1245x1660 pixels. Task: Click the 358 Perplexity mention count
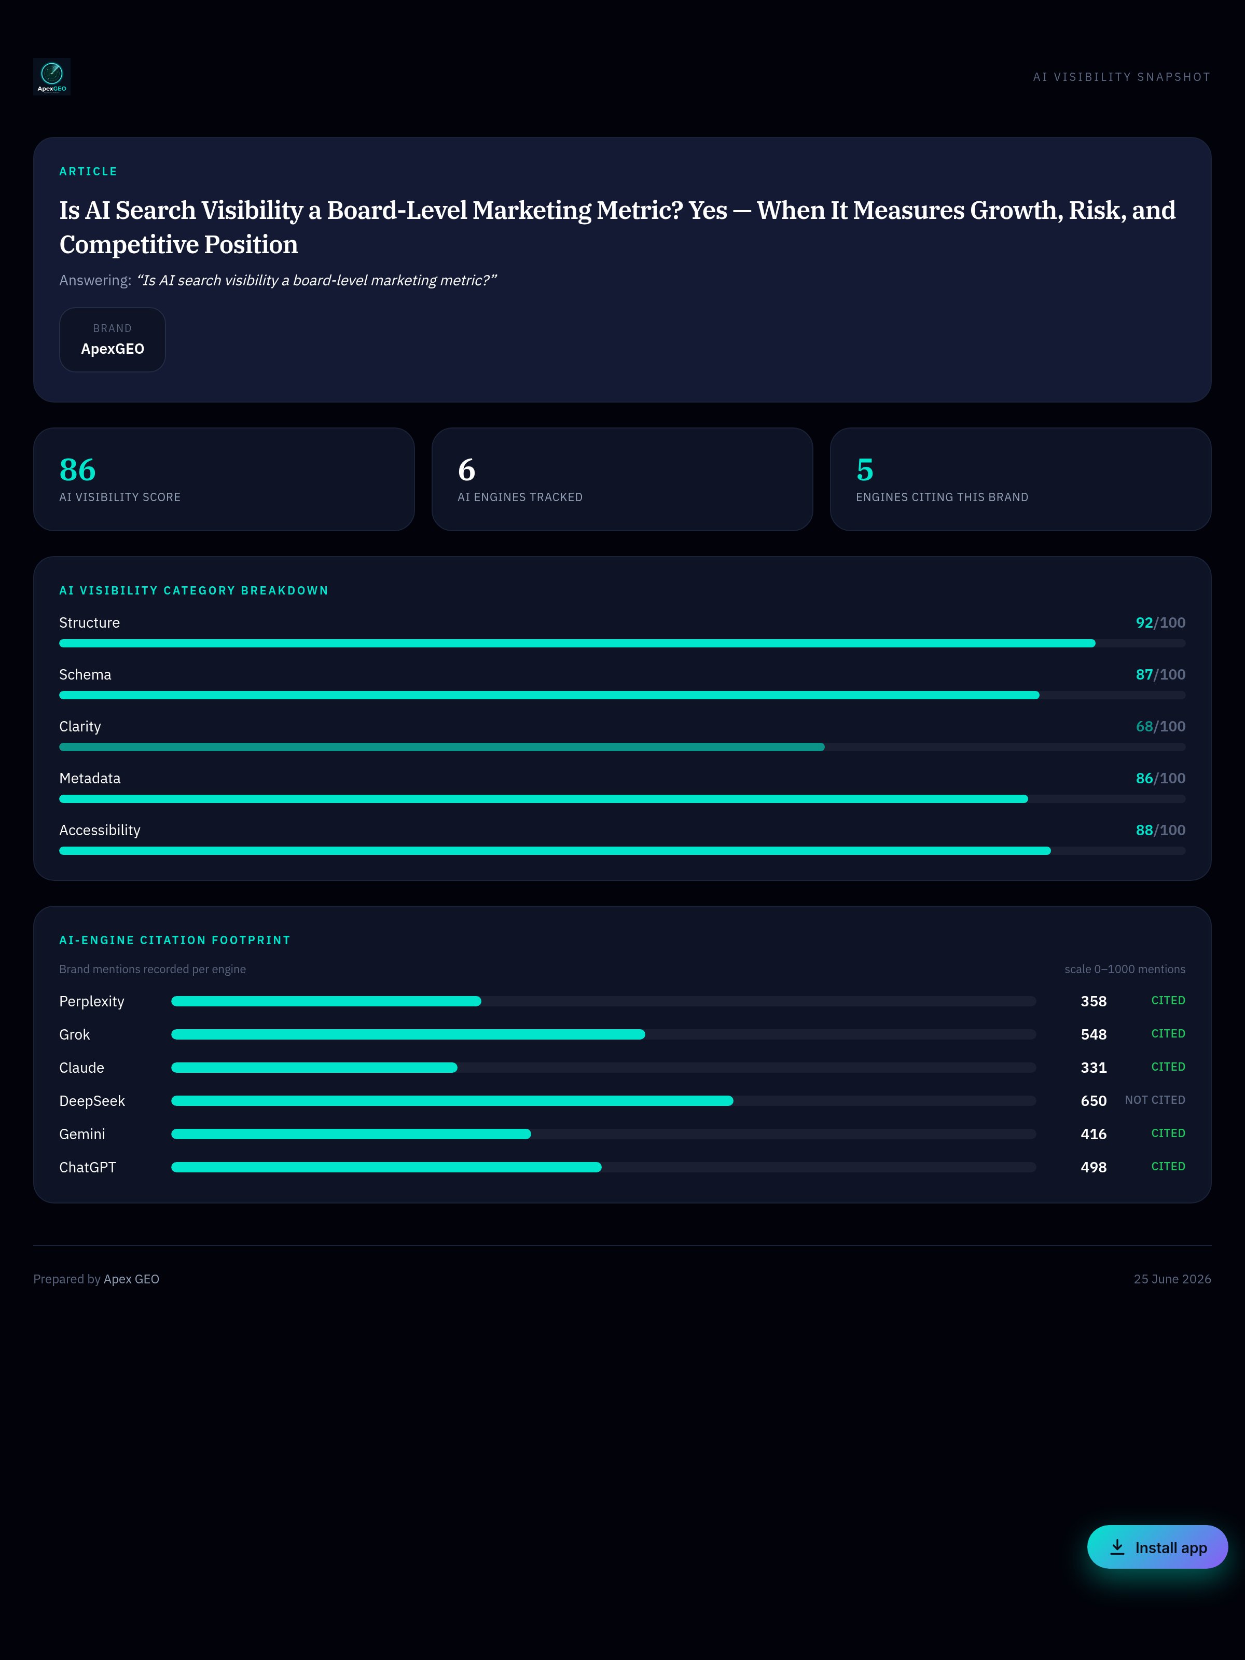coord(1094,1001)
